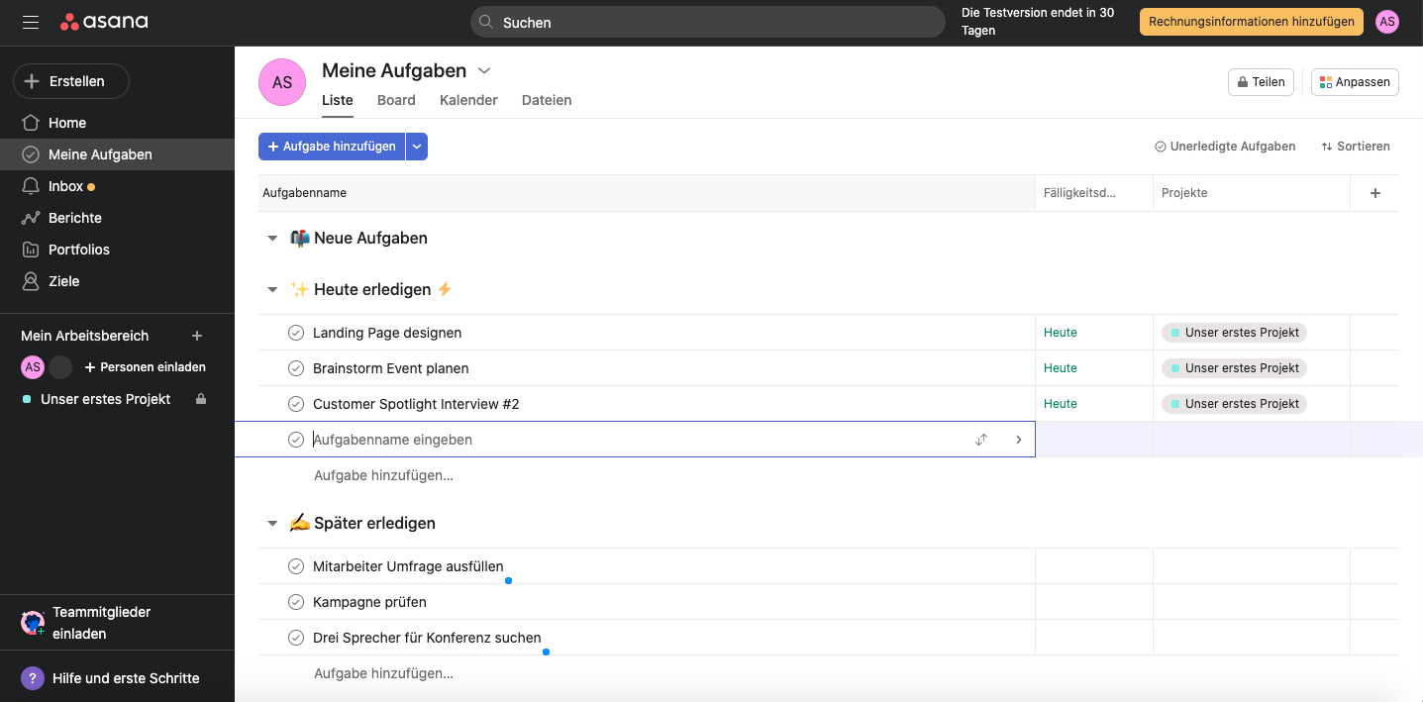Viewport: 1423px width, 702px height.
Task: Click the Unser erstes Projekt color dot in the sidebar
Action: pos(27,399)
